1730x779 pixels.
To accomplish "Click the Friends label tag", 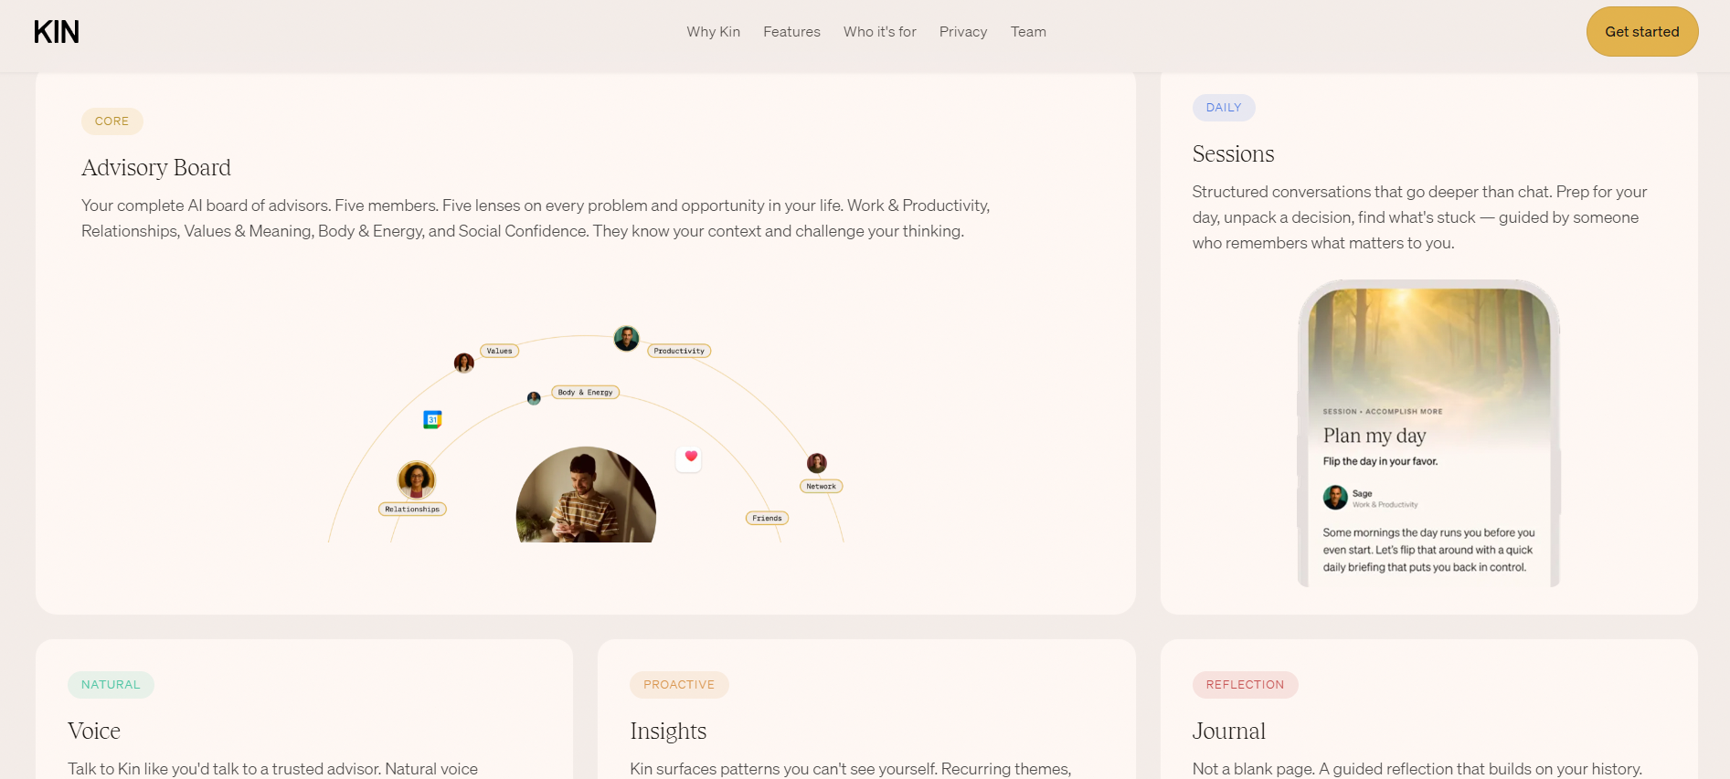I will pyautogui.click(x=768, y=518).
